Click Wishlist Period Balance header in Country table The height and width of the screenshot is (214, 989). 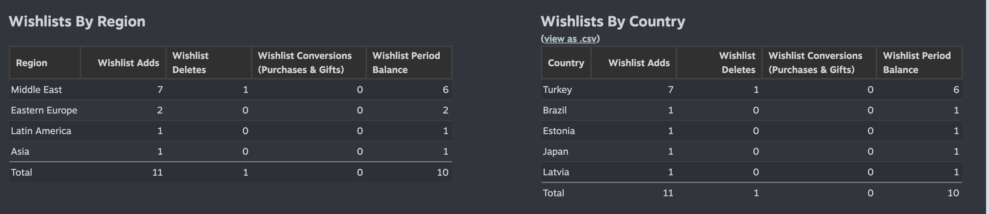pos(919,63)
